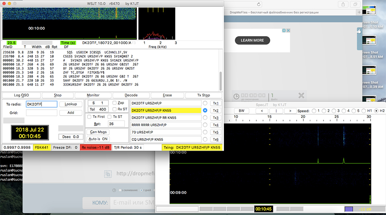Enable the Rx ST checkbox
This screenshot has width=386, height=215.
pos(115,109)
